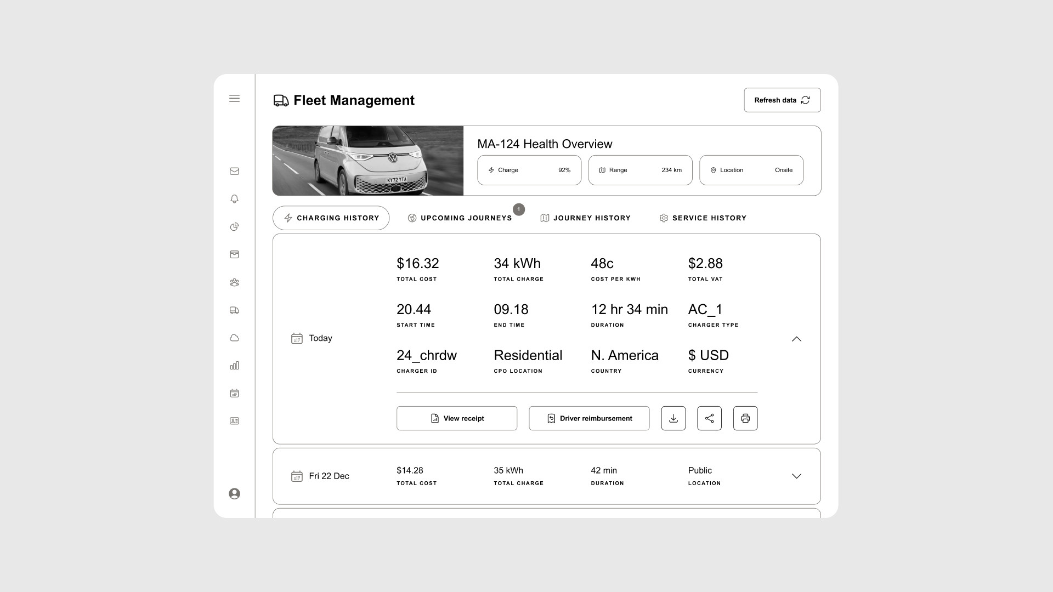Open the Driver reimbursement option
The height and width of the screenshot is (592, 1053).
point(589,418)
